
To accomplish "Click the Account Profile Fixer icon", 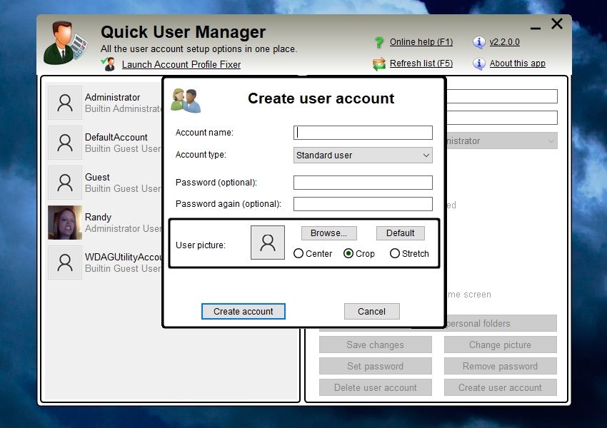I will (x=109, y=63).
